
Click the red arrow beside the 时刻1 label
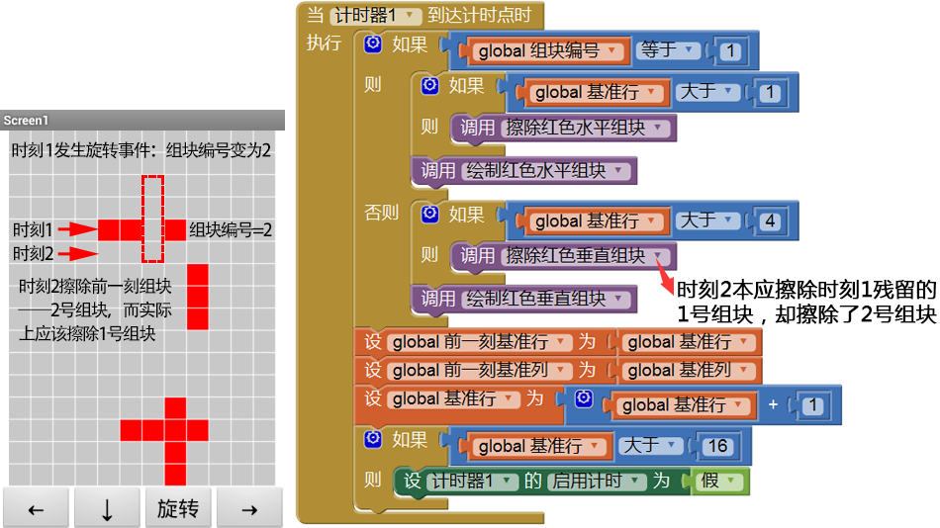coord(76,229)
